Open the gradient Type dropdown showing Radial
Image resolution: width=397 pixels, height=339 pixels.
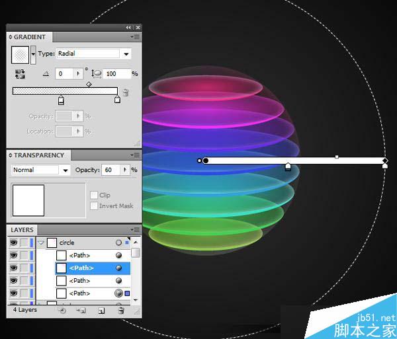[126, 54]
